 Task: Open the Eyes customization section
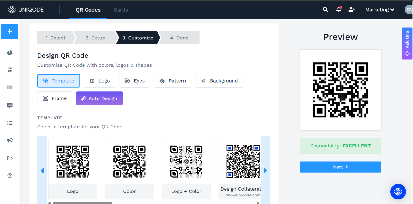[134, 81]
